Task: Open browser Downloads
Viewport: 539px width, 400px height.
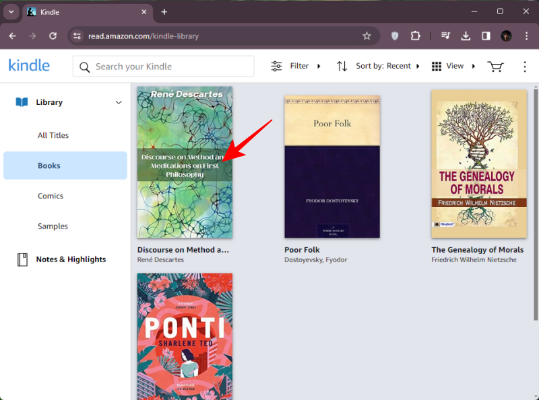Action: [466, 36]
